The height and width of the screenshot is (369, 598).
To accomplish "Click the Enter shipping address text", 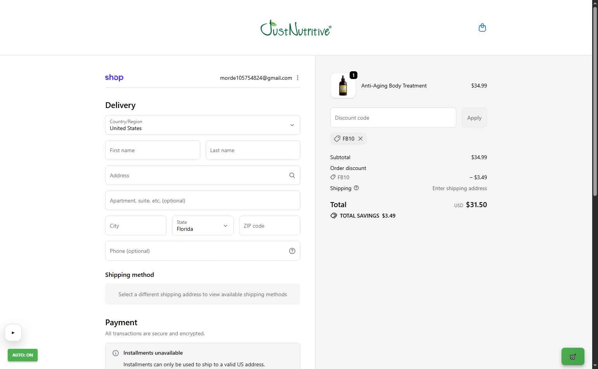I will pyautogui.click(x=460, y=188).
